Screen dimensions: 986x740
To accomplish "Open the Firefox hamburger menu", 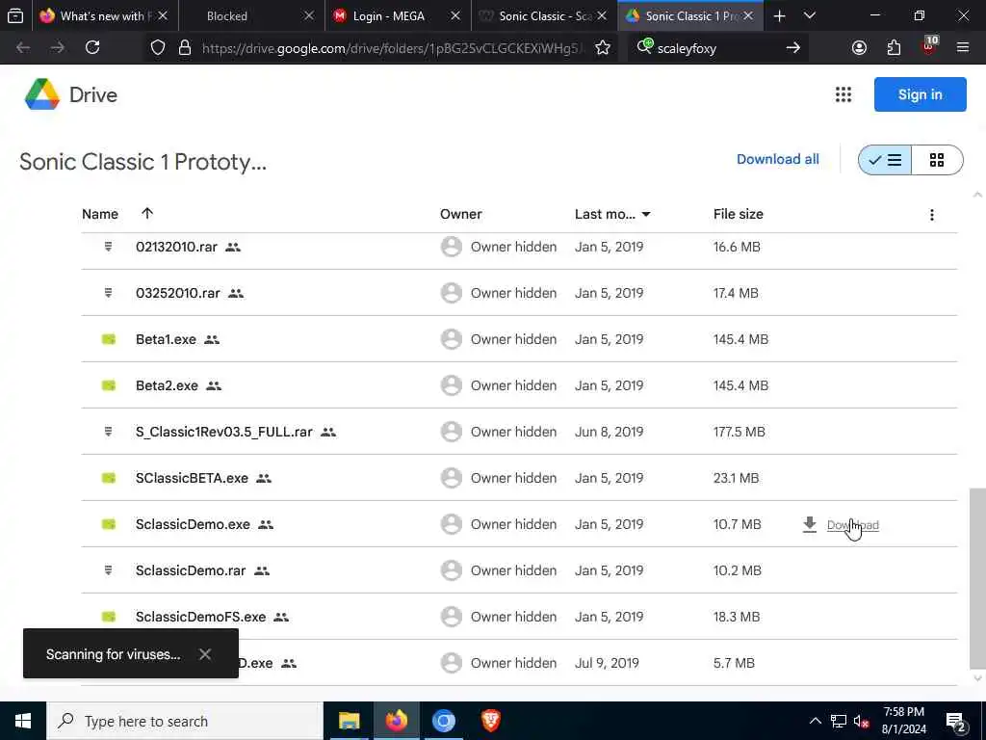I will tap(962, 47).
